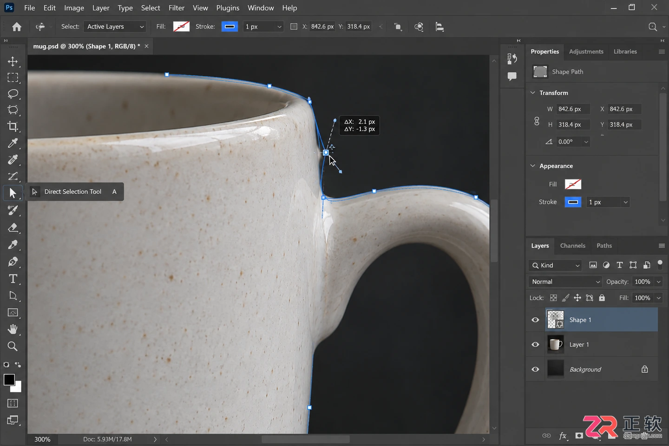Select the Hand tool

(13, 329)
